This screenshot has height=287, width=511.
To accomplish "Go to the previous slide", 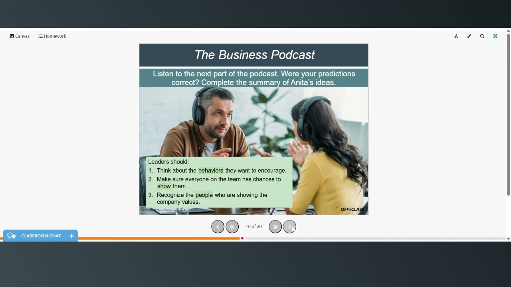I will click(218, 226).
